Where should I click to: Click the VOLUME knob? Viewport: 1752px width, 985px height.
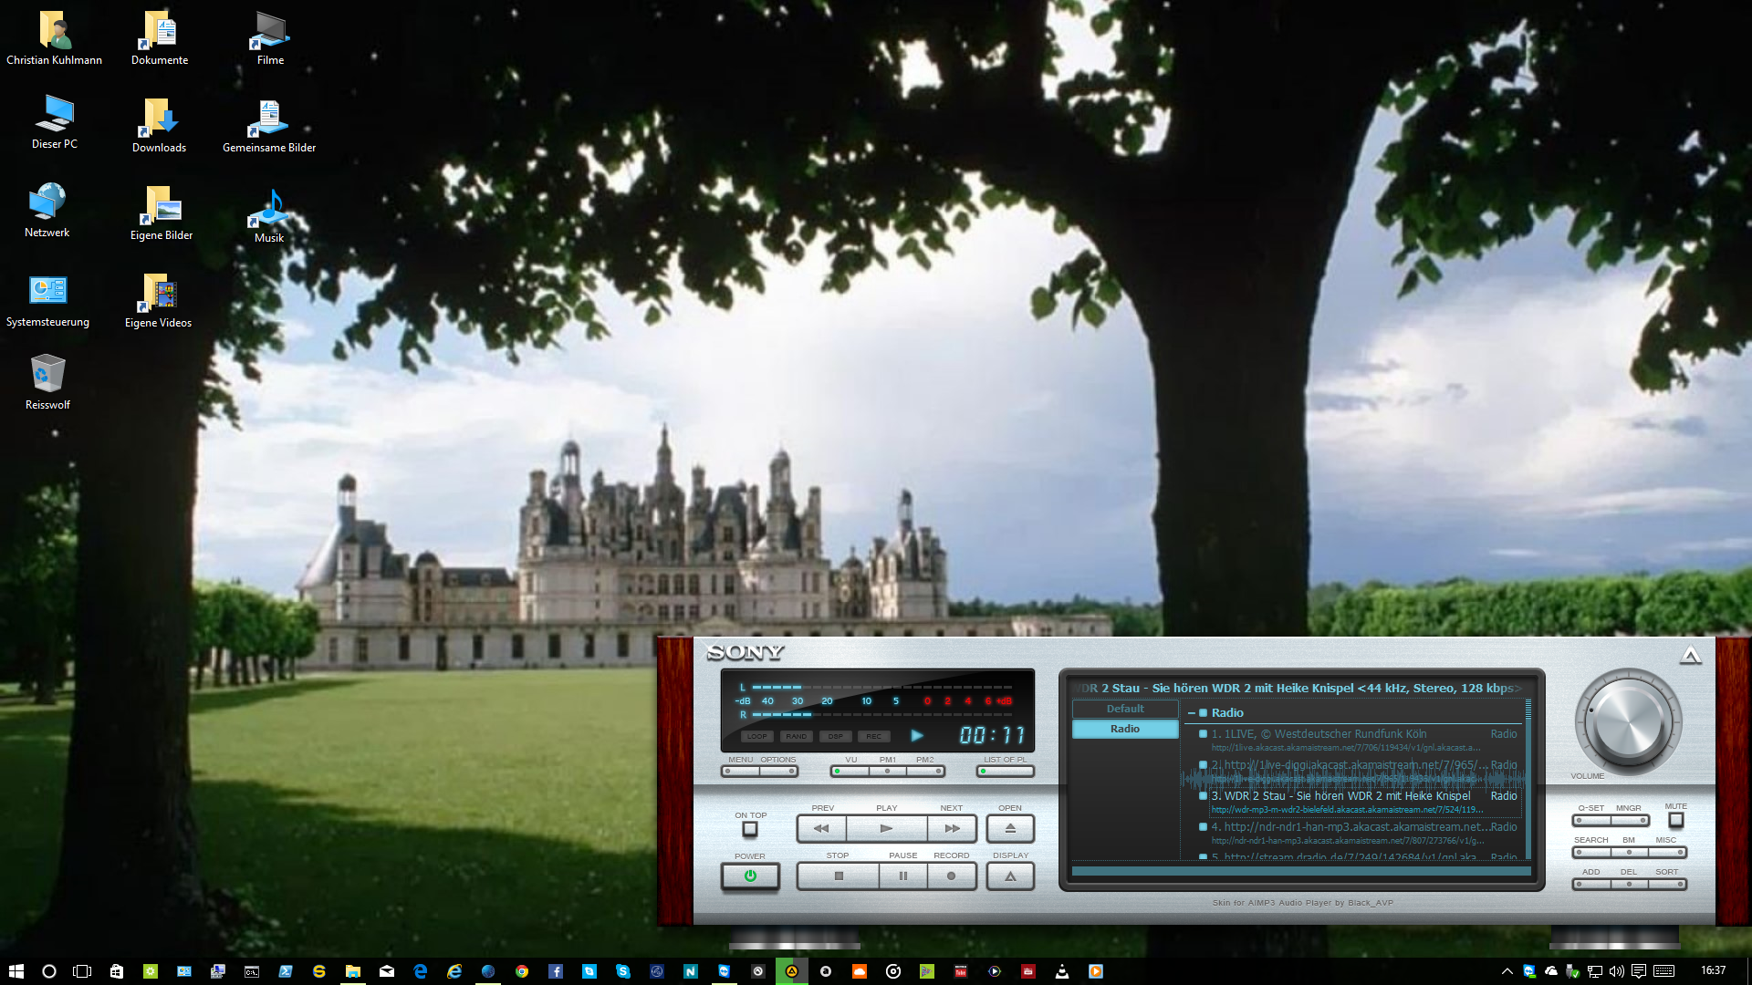tap(1628, 723)
